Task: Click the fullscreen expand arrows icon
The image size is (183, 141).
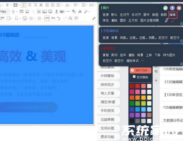Action: [x=94, y=18]
